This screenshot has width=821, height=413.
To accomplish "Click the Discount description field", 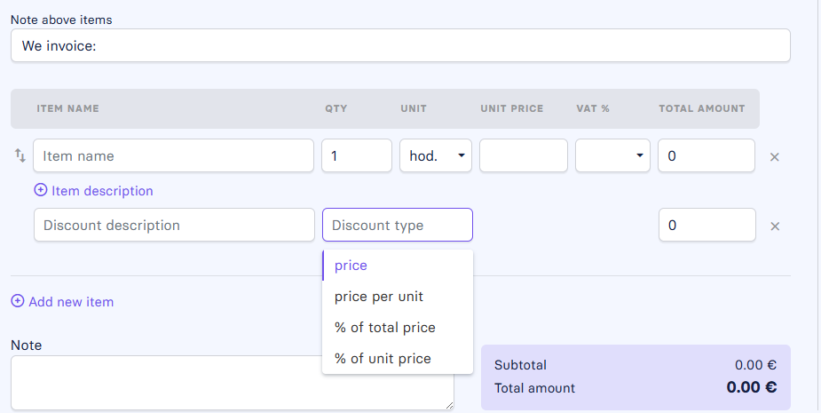I will tap(174, 225).
